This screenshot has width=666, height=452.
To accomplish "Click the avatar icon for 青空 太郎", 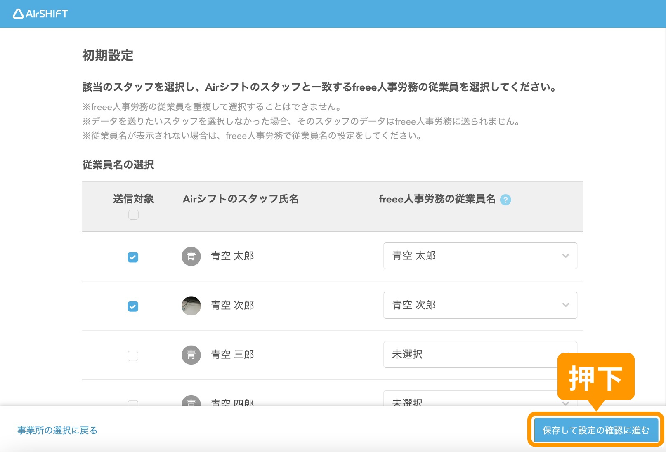I will (x=191, y=256).
